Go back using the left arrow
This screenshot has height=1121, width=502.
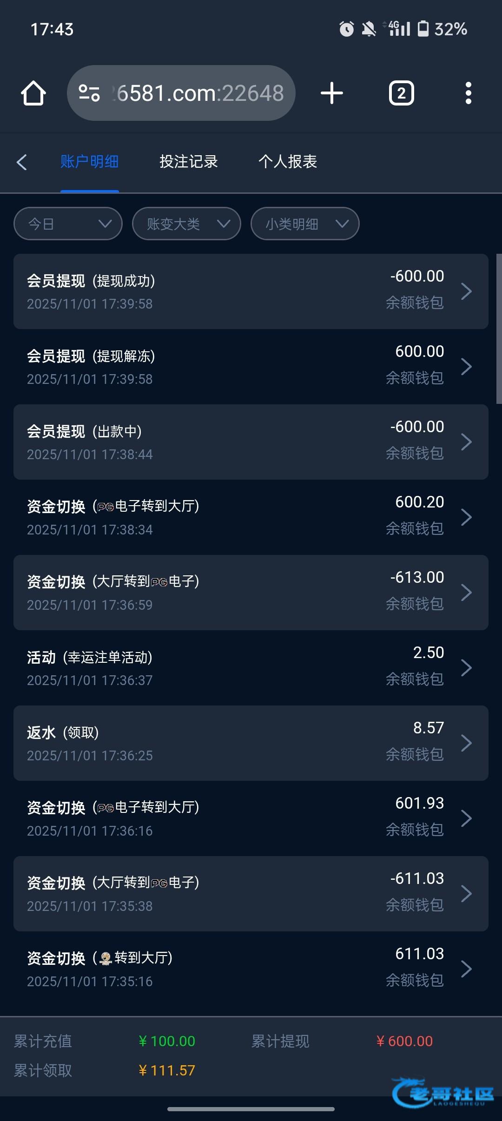pos(22,162)
